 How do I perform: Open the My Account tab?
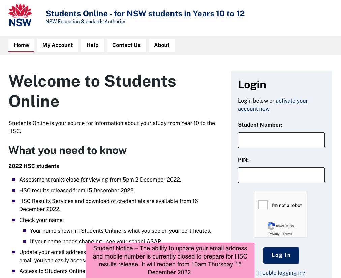coord(58,45)
